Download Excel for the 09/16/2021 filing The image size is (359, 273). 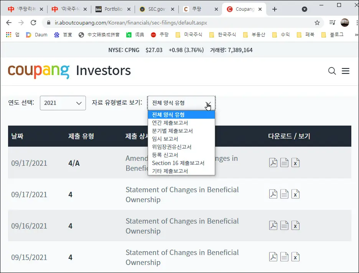295,226
